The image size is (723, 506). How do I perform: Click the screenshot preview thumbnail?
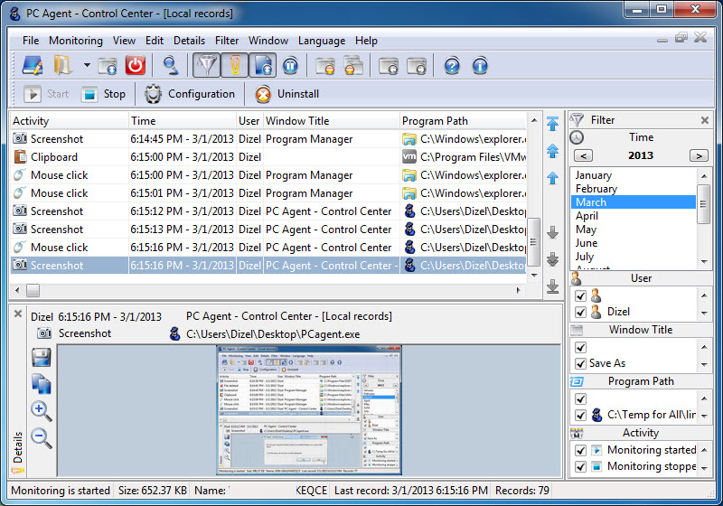[x=309, y=410]
